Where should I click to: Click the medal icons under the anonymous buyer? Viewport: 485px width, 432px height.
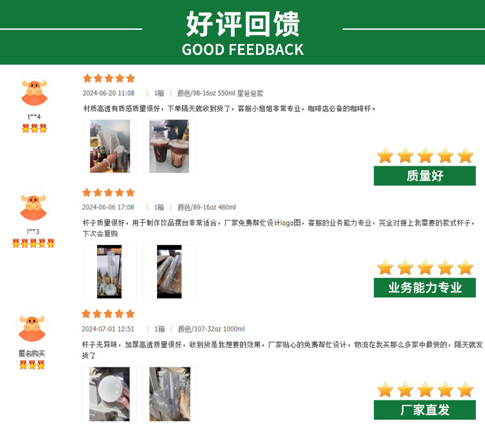pyautogui.click(x=32, y=365)
